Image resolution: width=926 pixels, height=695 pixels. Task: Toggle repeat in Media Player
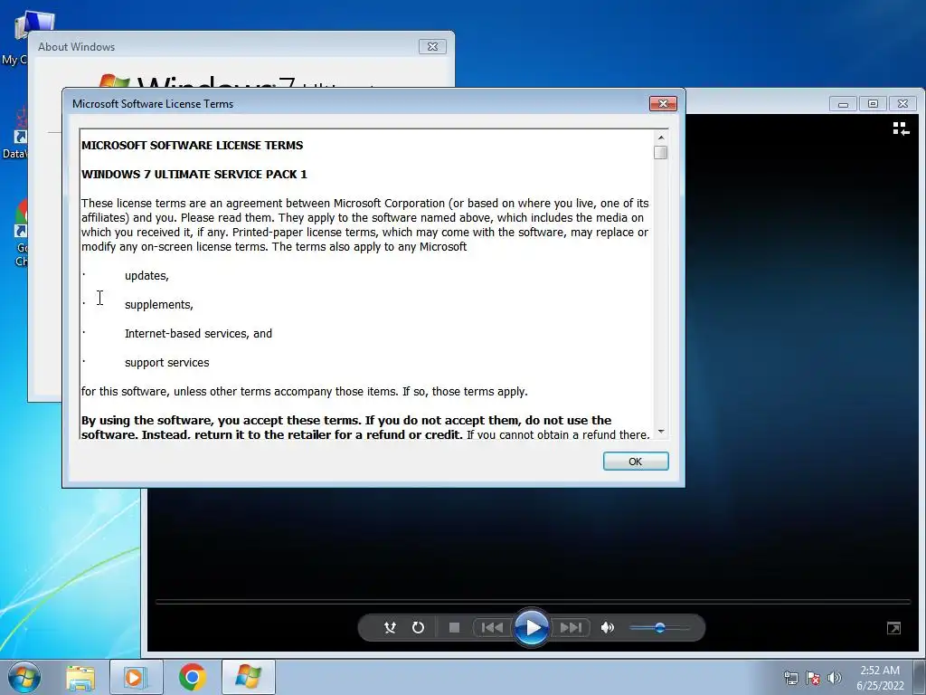click(x=418, y=628)
